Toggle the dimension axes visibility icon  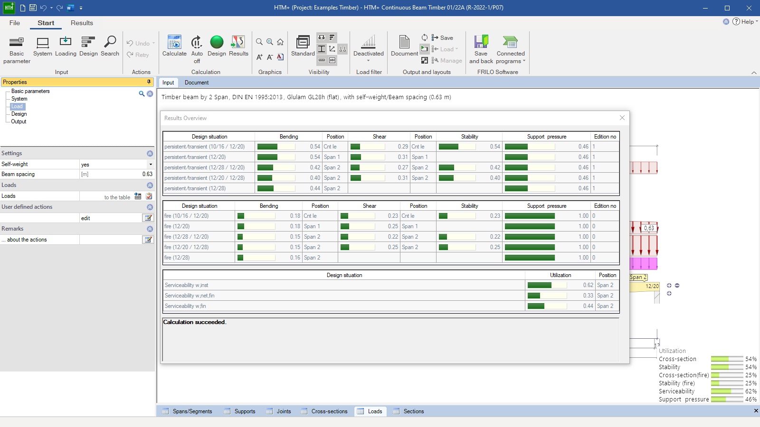point(332,49)
